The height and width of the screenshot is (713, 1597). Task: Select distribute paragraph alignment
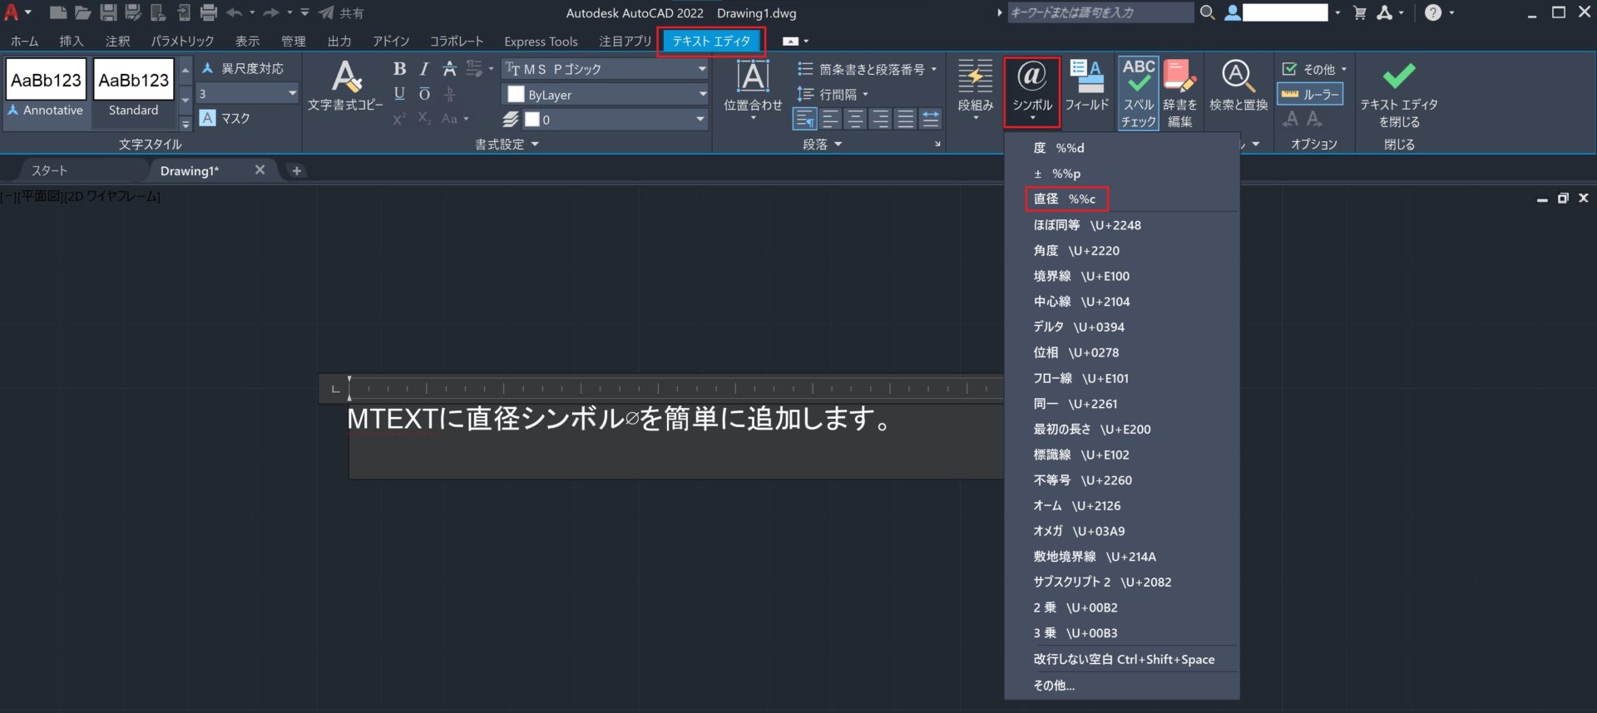coord(931,119)
